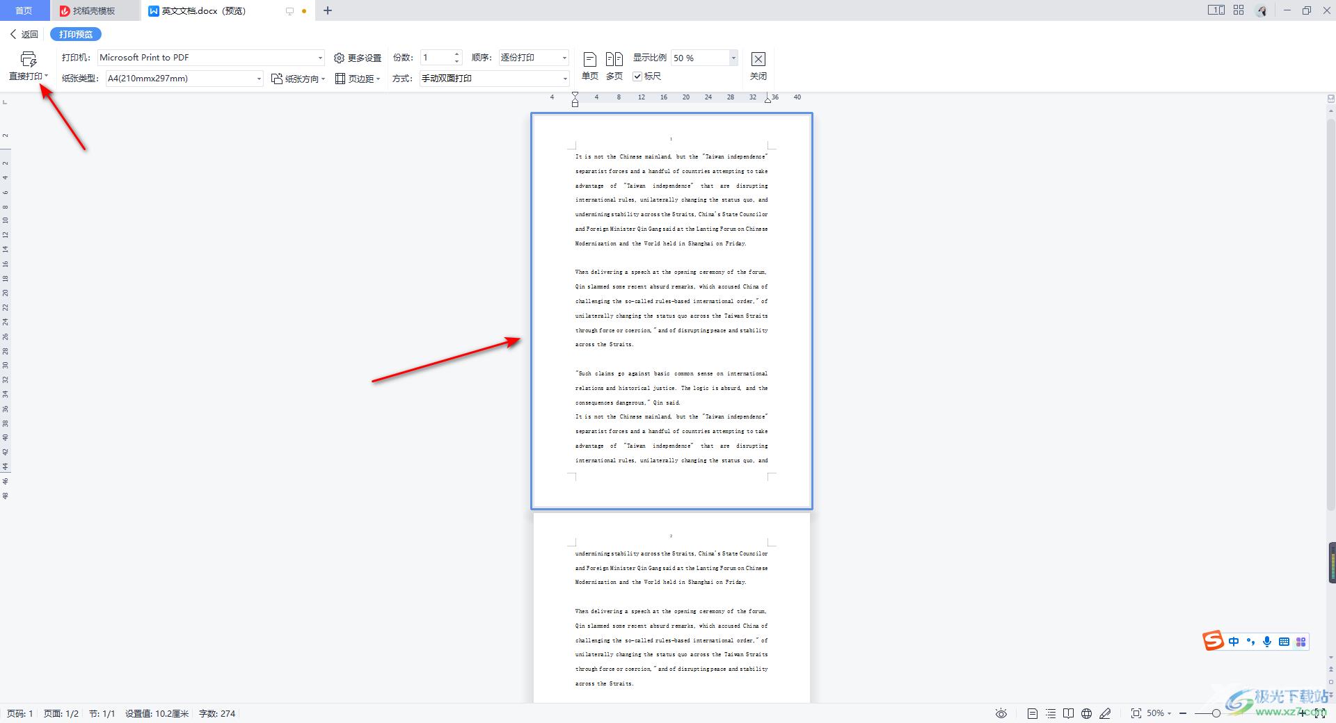Switch to page layout view icon
This screenshot has width=1336, height=723.
(1033, 713)
